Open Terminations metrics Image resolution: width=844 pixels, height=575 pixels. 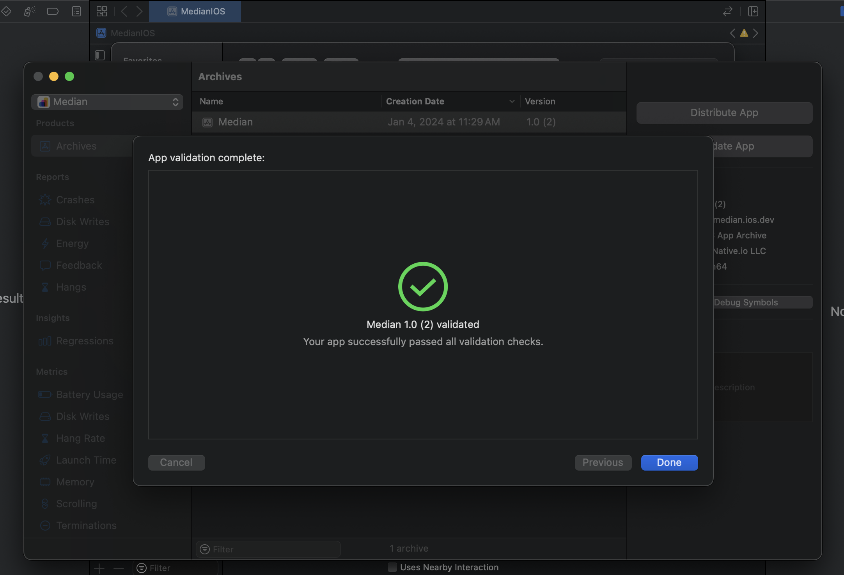[x=86, y=526]
